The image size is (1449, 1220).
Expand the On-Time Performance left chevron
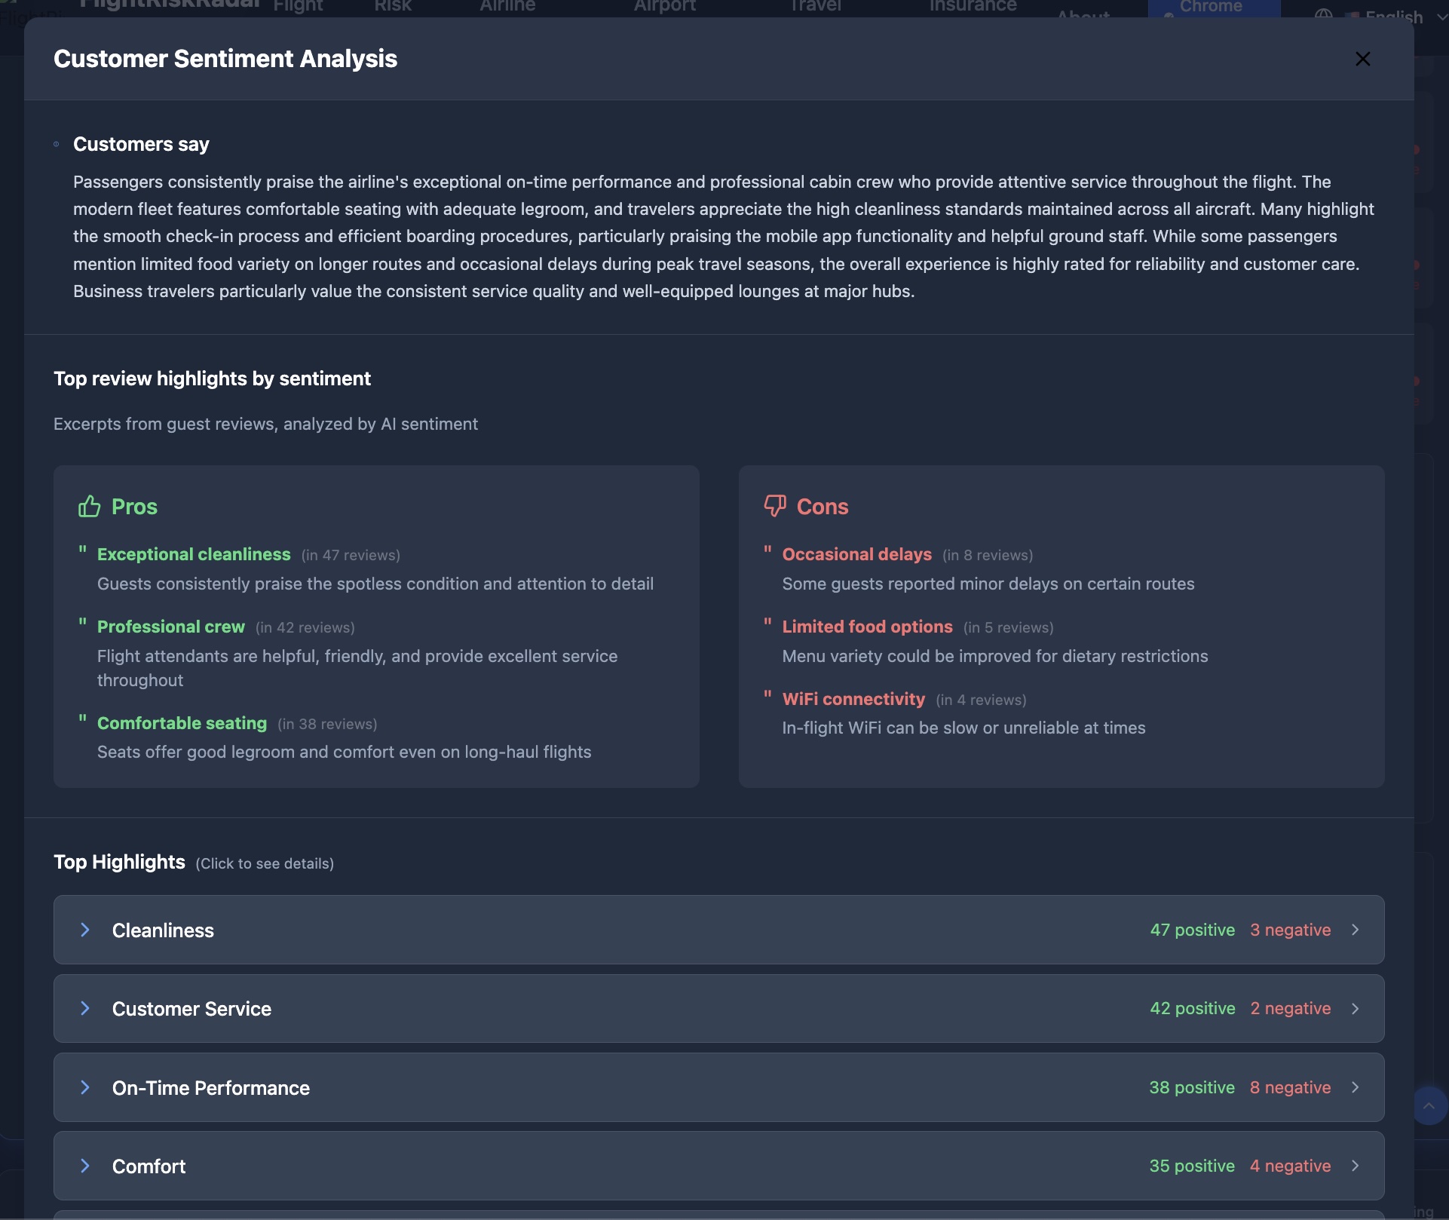pos(85,1087)
